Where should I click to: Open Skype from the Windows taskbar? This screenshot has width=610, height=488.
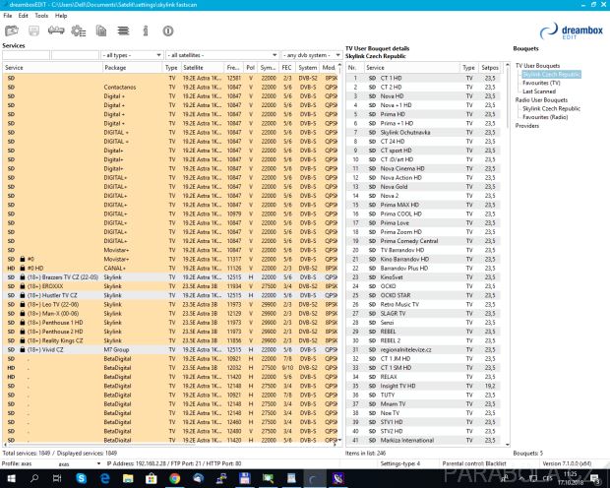81,478
